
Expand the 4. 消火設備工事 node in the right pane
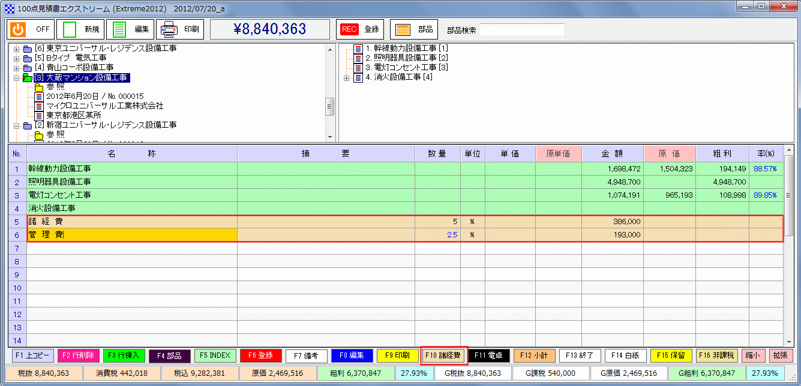[346, 79]
